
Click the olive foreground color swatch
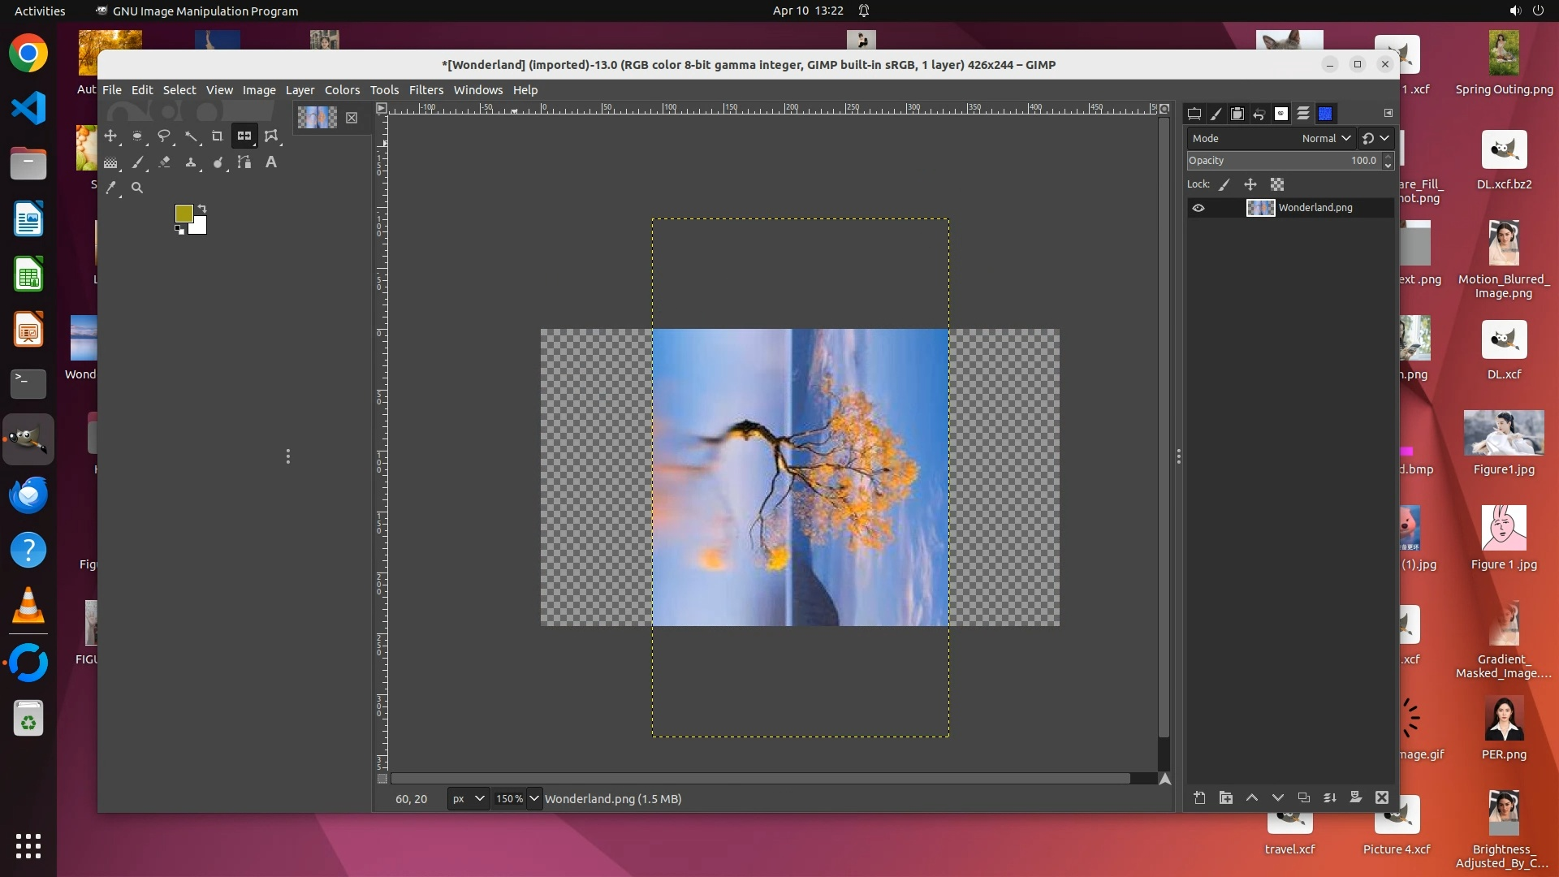(184, 213)
